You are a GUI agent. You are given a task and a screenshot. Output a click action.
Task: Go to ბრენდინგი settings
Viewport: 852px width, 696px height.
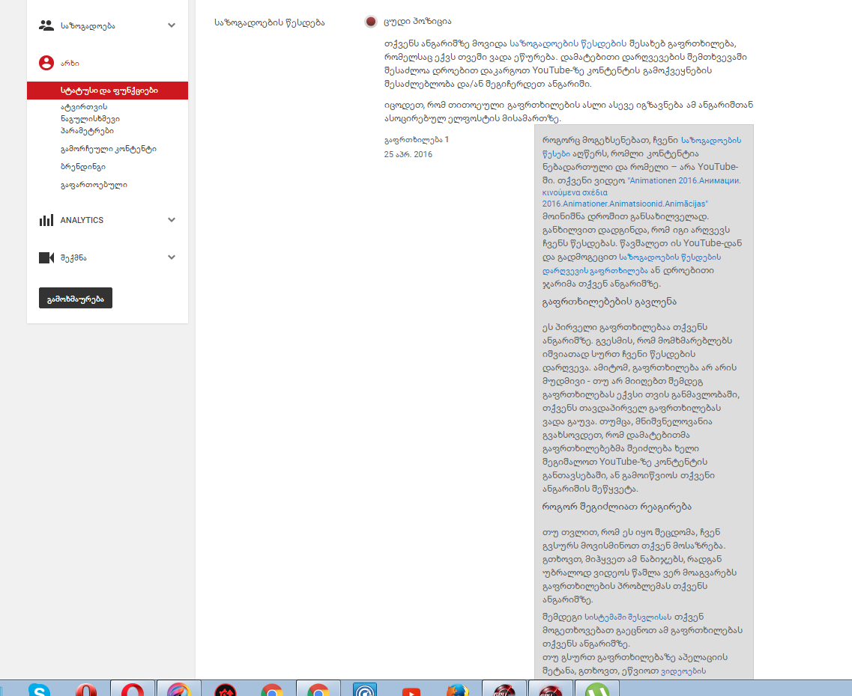83,167
